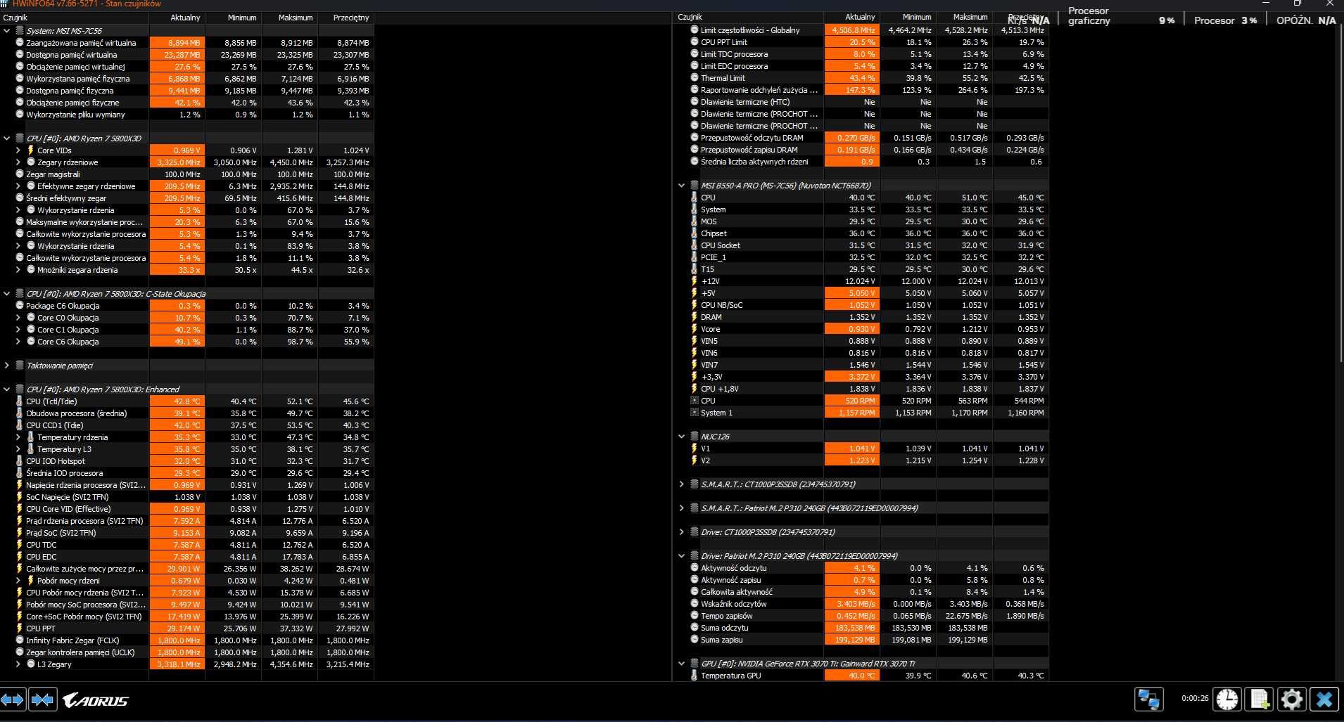Click circle icon beside Thermal Limit
This screenshot has width=1344, height=722.
click(695, 78)
